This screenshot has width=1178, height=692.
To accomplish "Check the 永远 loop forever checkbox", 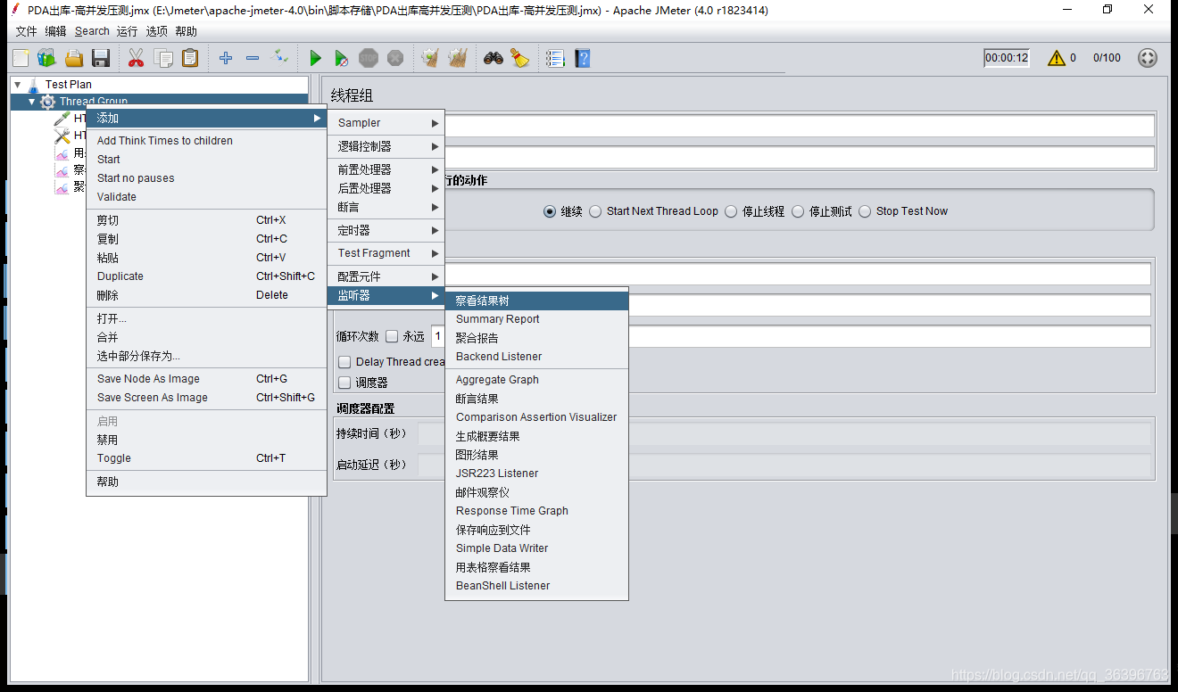I will coord(392,336).
